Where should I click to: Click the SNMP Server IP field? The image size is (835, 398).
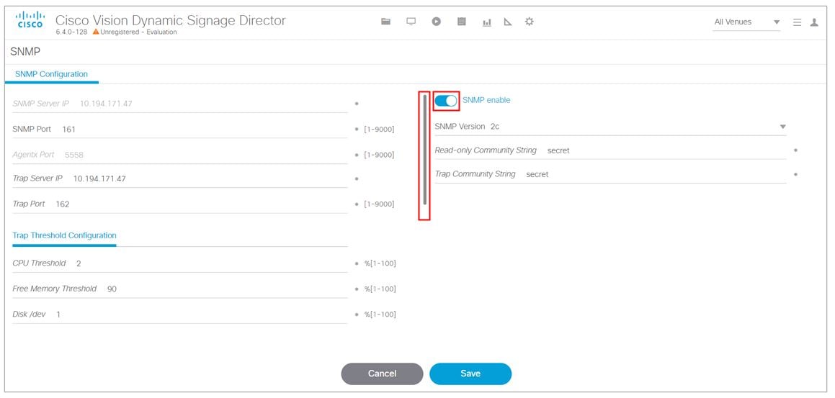[x=180, y=104]
